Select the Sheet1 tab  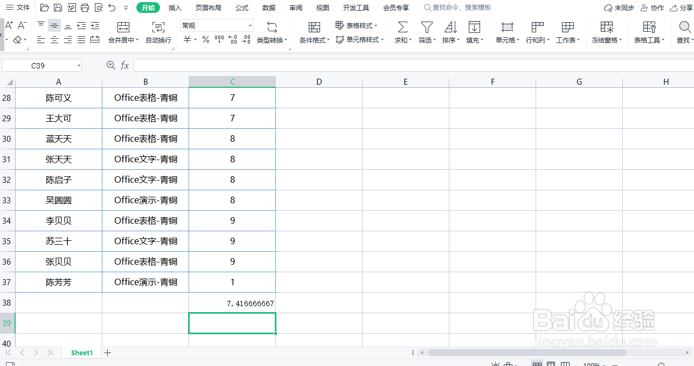82,353
